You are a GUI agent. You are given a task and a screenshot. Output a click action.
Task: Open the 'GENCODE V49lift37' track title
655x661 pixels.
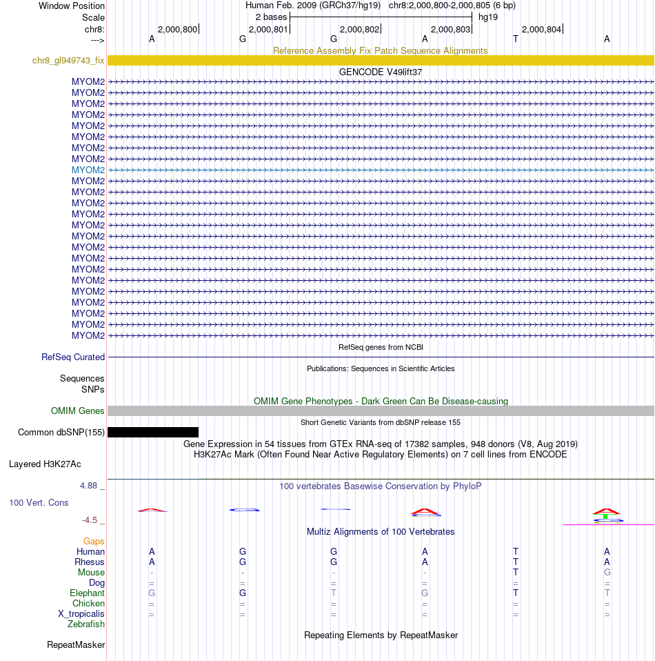381,72
